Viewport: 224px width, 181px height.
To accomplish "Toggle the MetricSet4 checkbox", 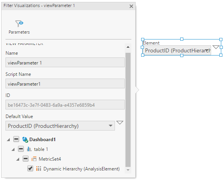I will [25, 159].
